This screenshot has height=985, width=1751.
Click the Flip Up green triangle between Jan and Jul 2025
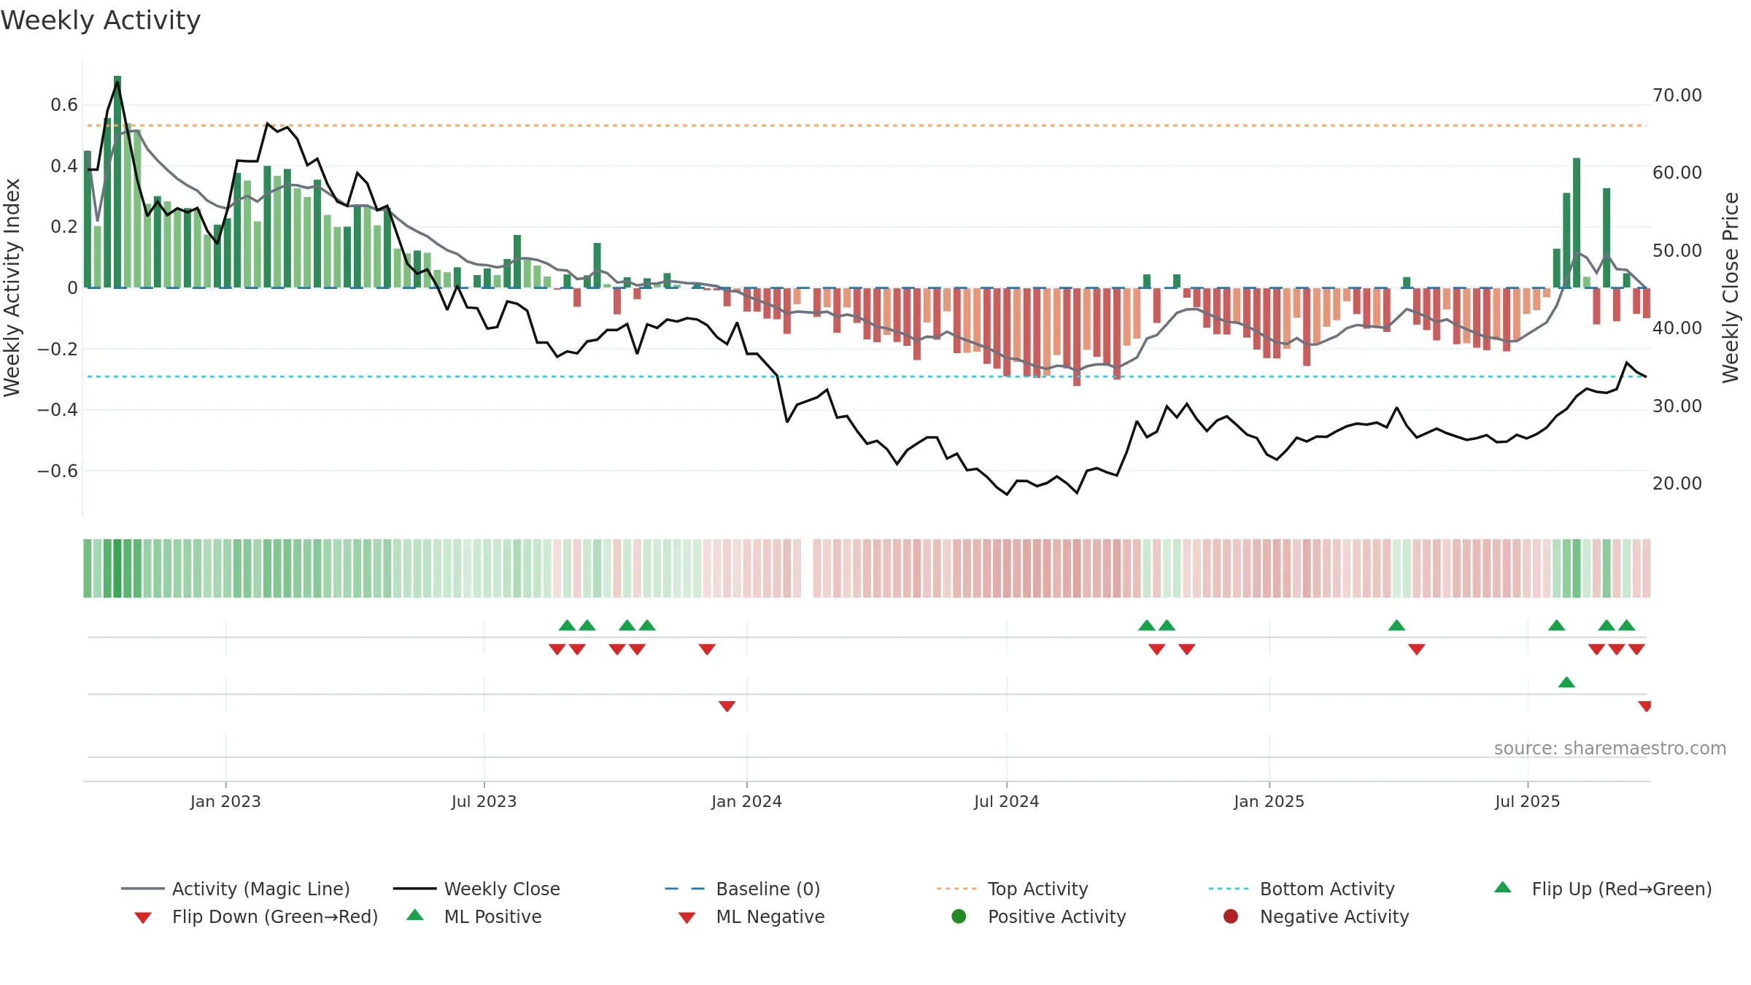coord(1396,625)
